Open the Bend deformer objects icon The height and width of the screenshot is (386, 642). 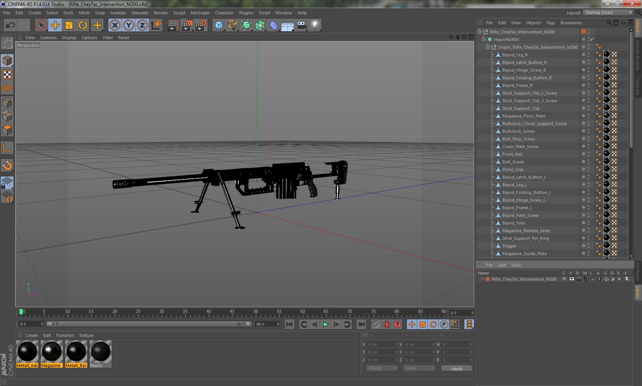274,25
